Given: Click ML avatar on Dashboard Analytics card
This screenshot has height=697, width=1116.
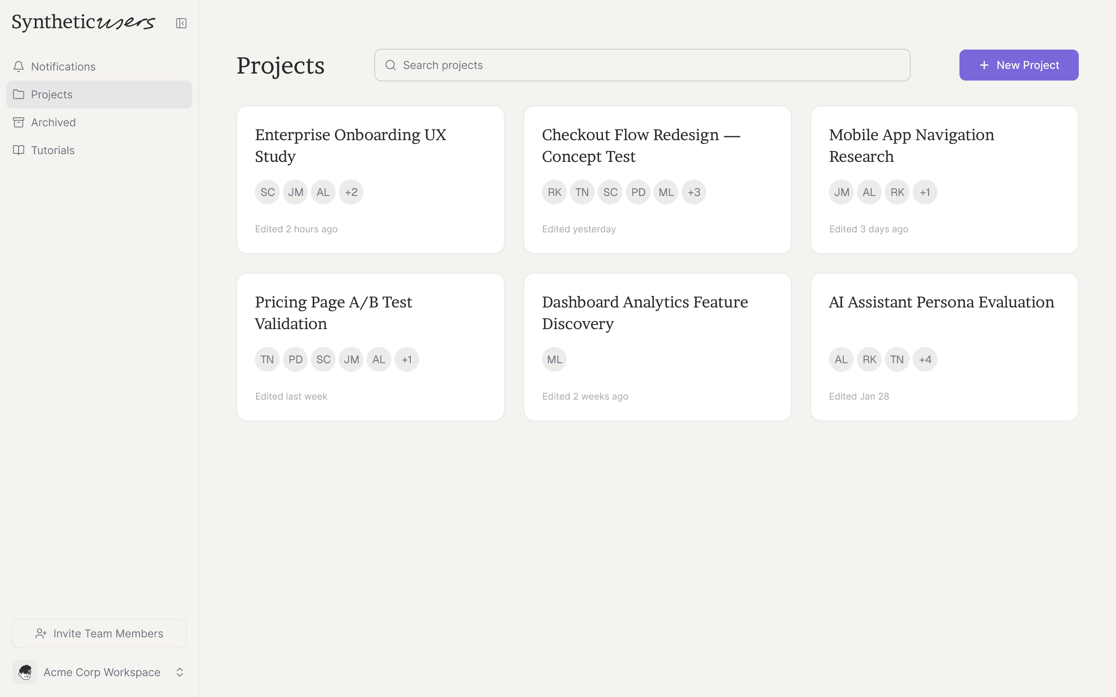Looking at the screenshot, I should pyautogui.click(x=554, y=360).
